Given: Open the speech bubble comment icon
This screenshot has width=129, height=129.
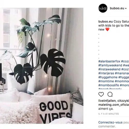Looking at the screenshot, I should pos(110,94).
